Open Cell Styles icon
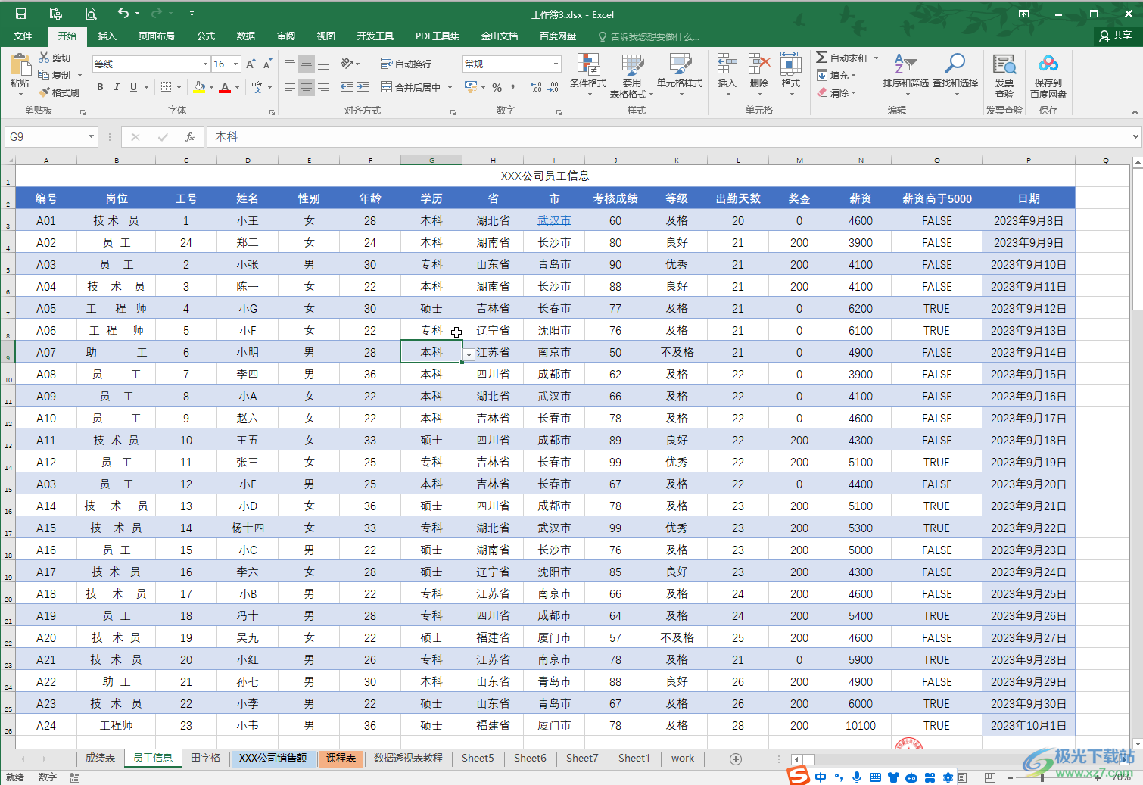Image resolution: width=1143 pixels, height=785 pixels. 680,66
